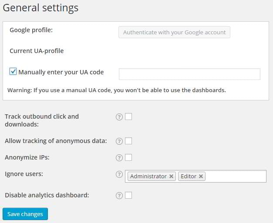Click the General settings heading
Viewport: 273px width, 223px height.
40,8
